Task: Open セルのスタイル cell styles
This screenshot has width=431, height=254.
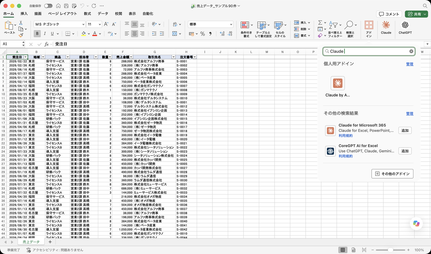Action: [280, 30]
